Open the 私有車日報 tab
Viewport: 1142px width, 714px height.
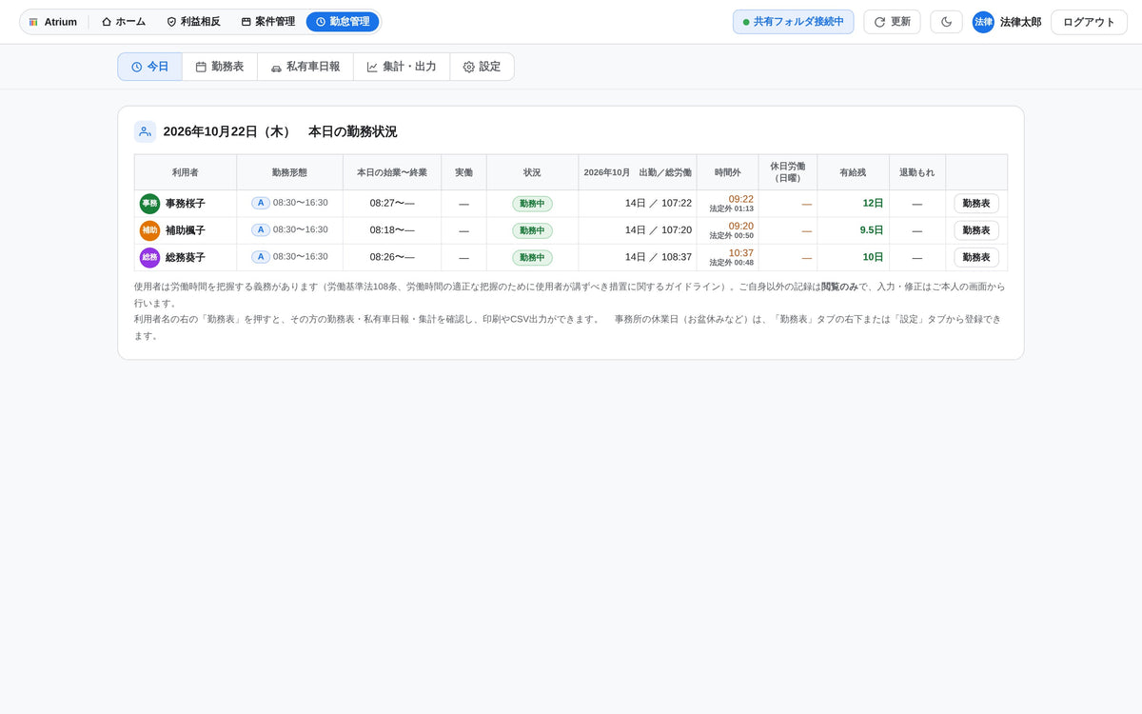tap(305, 67)
